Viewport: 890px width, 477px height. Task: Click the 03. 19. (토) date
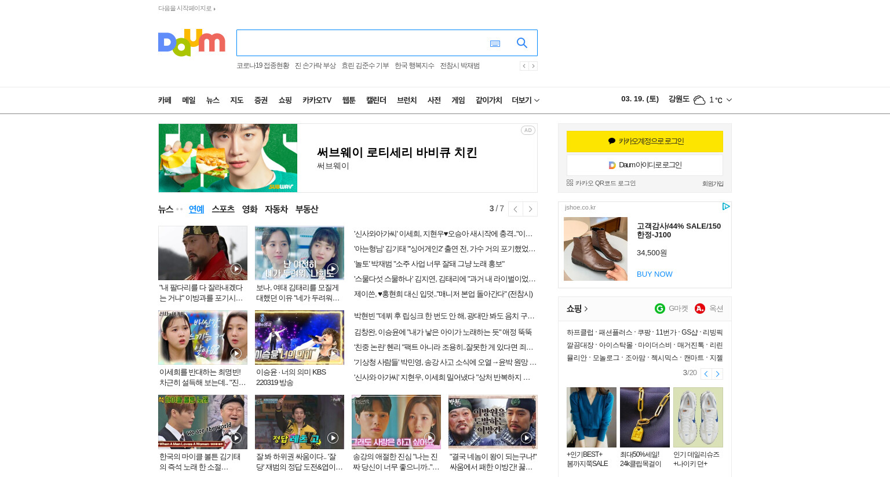tap(640, 99)
